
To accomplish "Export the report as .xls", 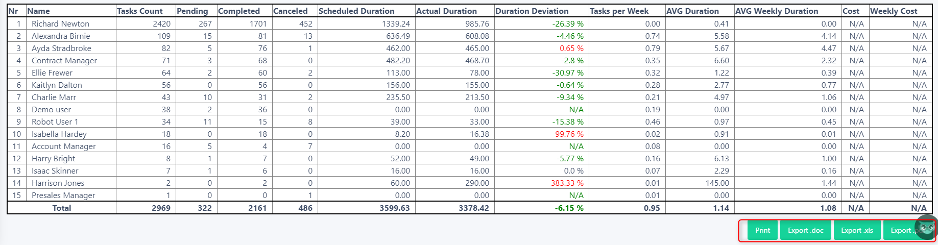I will (857, 230).
